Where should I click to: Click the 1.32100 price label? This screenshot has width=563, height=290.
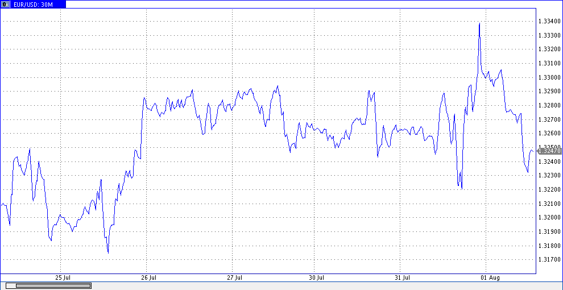coord(549,204)
